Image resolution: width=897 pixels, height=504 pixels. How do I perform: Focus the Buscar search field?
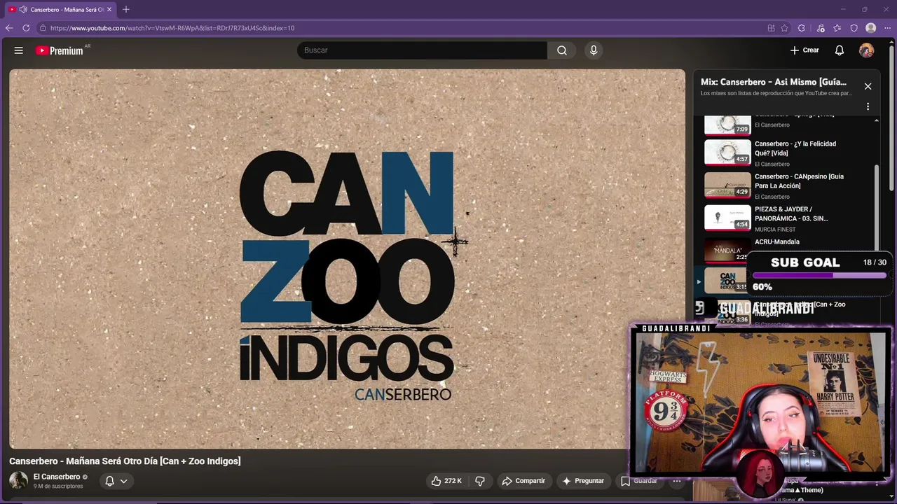coord(422,50)
